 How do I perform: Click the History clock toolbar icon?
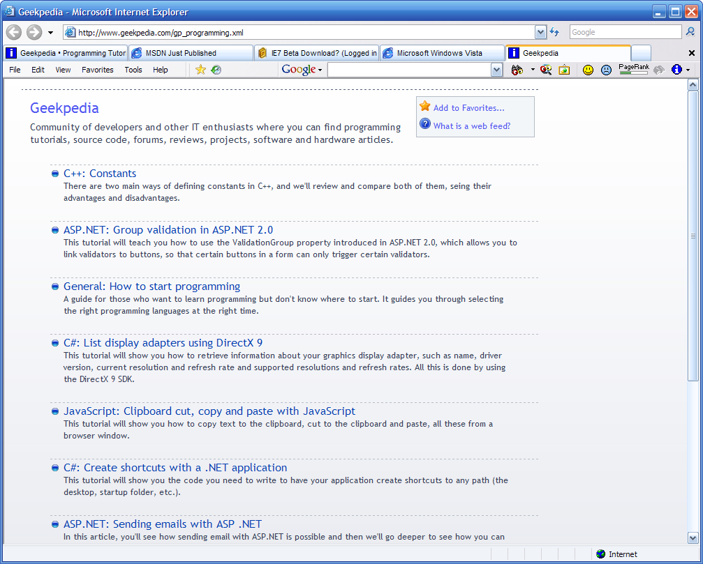tap(216, 70)
